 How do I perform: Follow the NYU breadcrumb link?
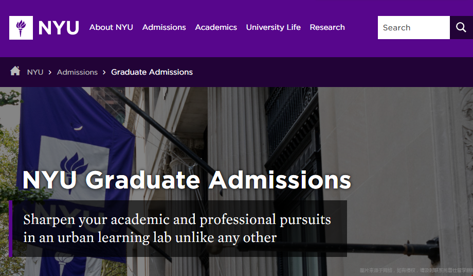click(35, 72)
